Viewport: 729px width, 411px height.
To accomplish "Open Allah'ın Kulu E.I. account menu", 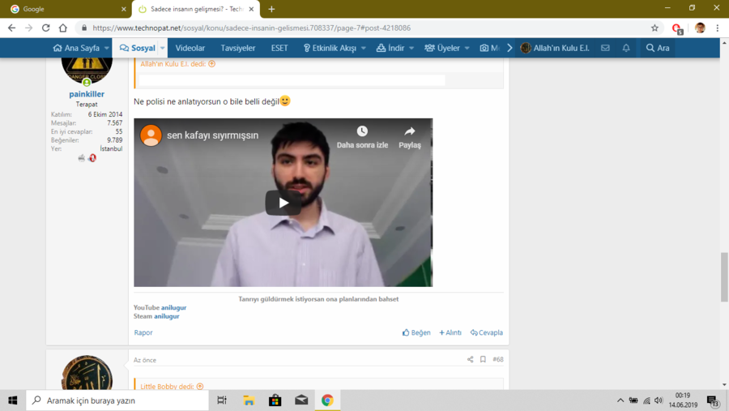I will [555, 48].
